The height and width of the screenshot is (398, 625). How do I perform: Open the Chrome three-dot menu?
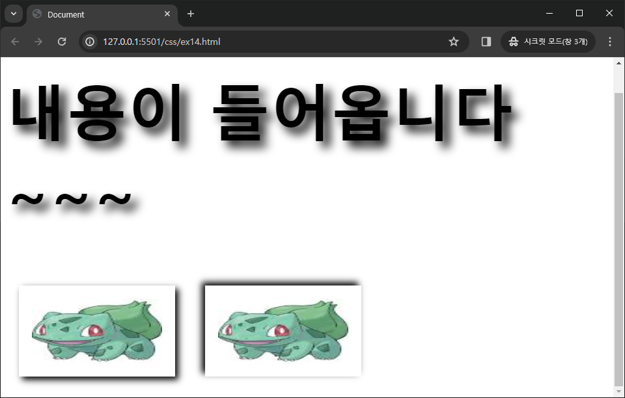point(610,42)
